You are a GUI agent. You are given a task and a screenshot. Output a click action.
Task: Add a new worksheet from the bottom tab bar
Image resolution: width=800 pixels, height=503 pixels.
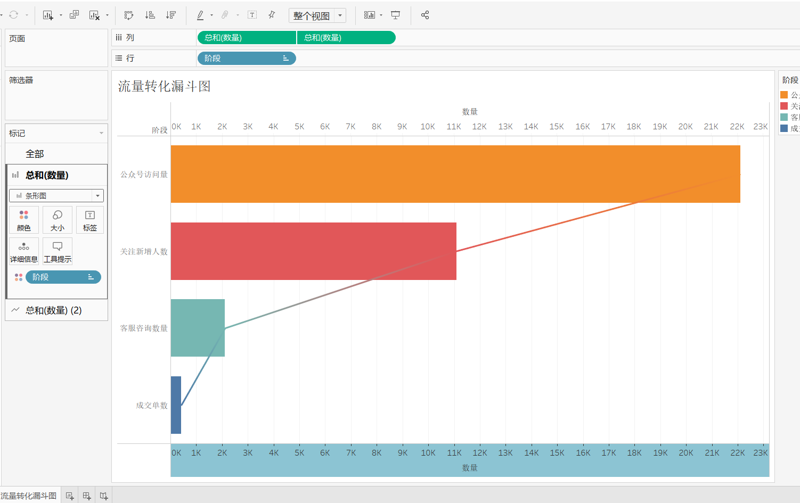click(70, 496)
